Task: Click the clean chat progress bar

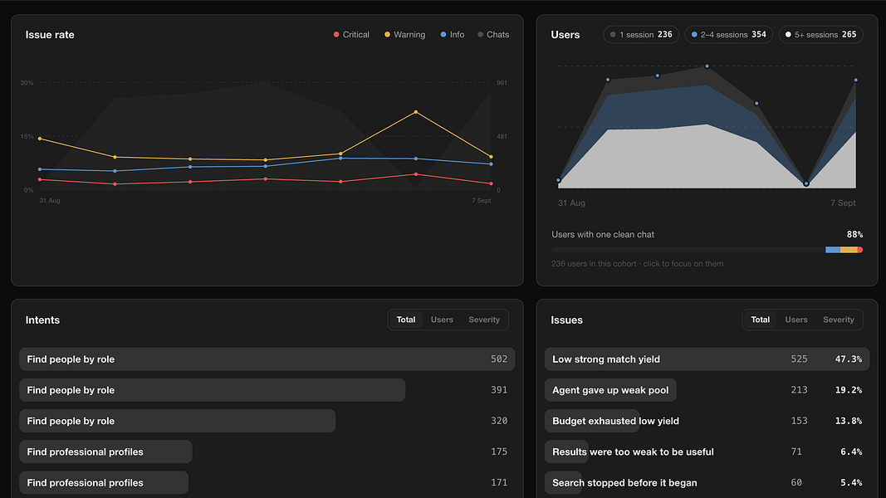Action: tap(707, 250)
